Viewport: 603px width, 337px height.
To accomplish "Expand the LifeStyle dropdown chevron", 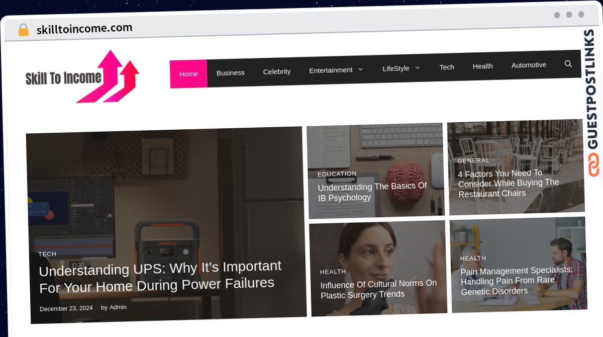I will pos(417,67).
